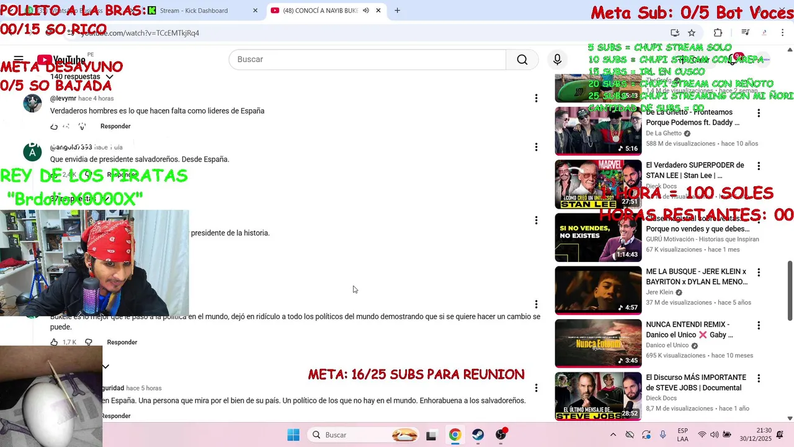Click @levymr profile avatar

pos(32,103)
